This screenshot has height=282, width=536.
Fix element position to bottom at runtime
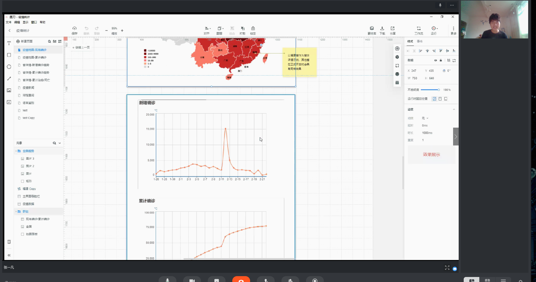coord(446,99)
